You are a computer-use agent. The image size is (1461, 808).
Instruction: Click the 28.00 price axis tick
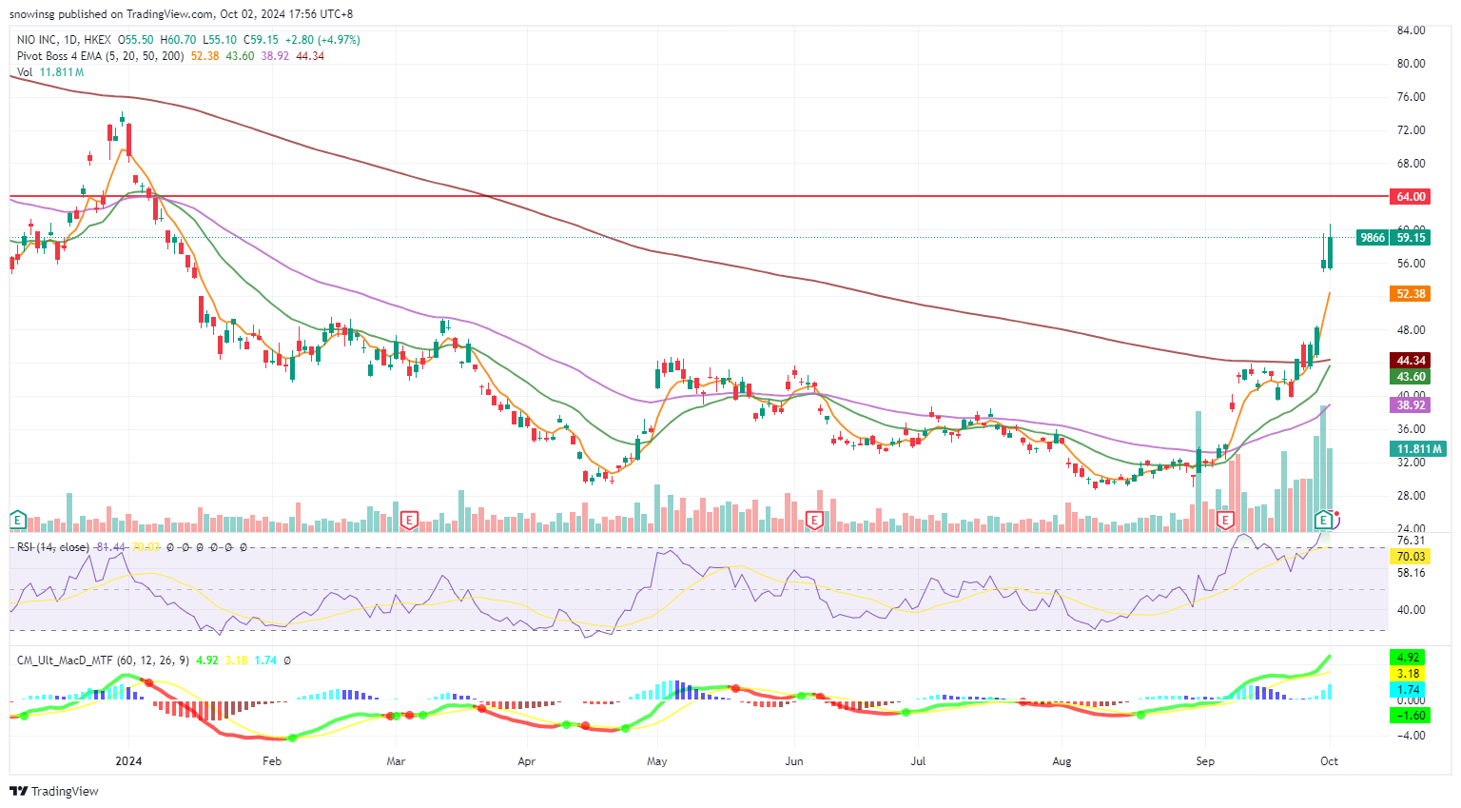1411,496
